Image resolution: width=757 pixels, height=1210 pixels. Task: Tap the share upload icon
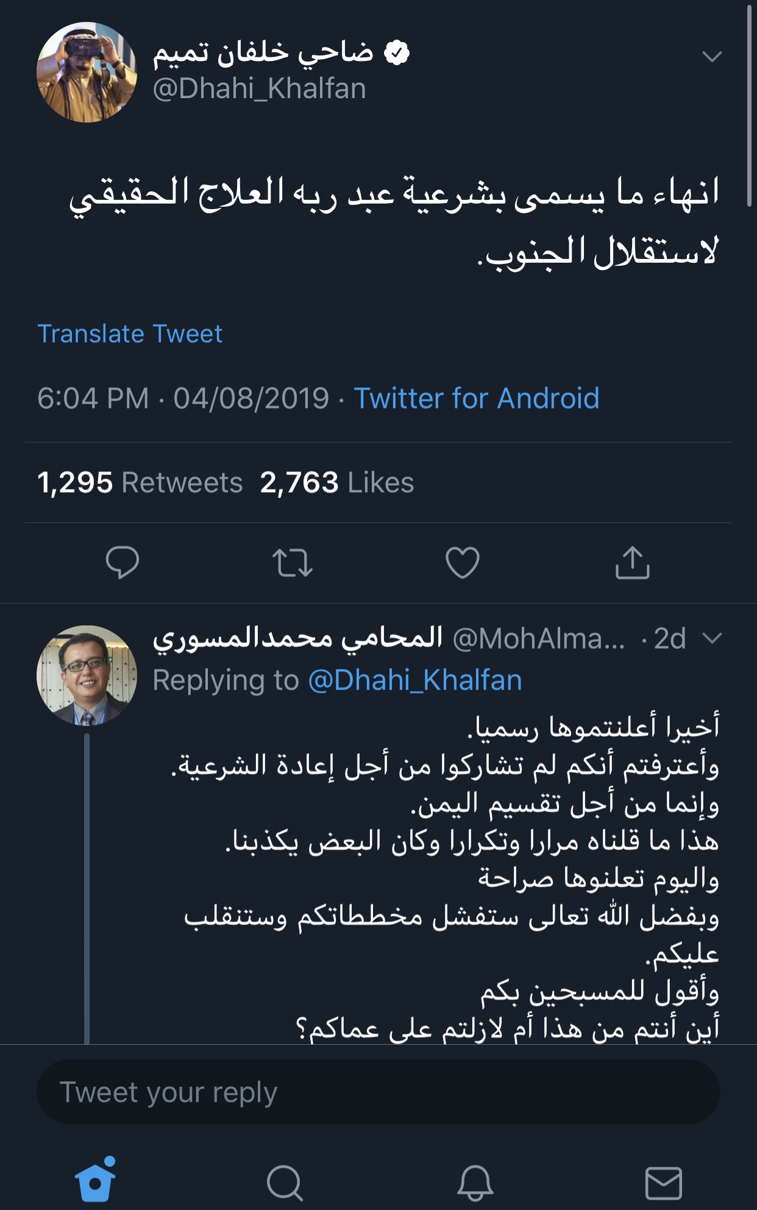[x=633, y=562]
